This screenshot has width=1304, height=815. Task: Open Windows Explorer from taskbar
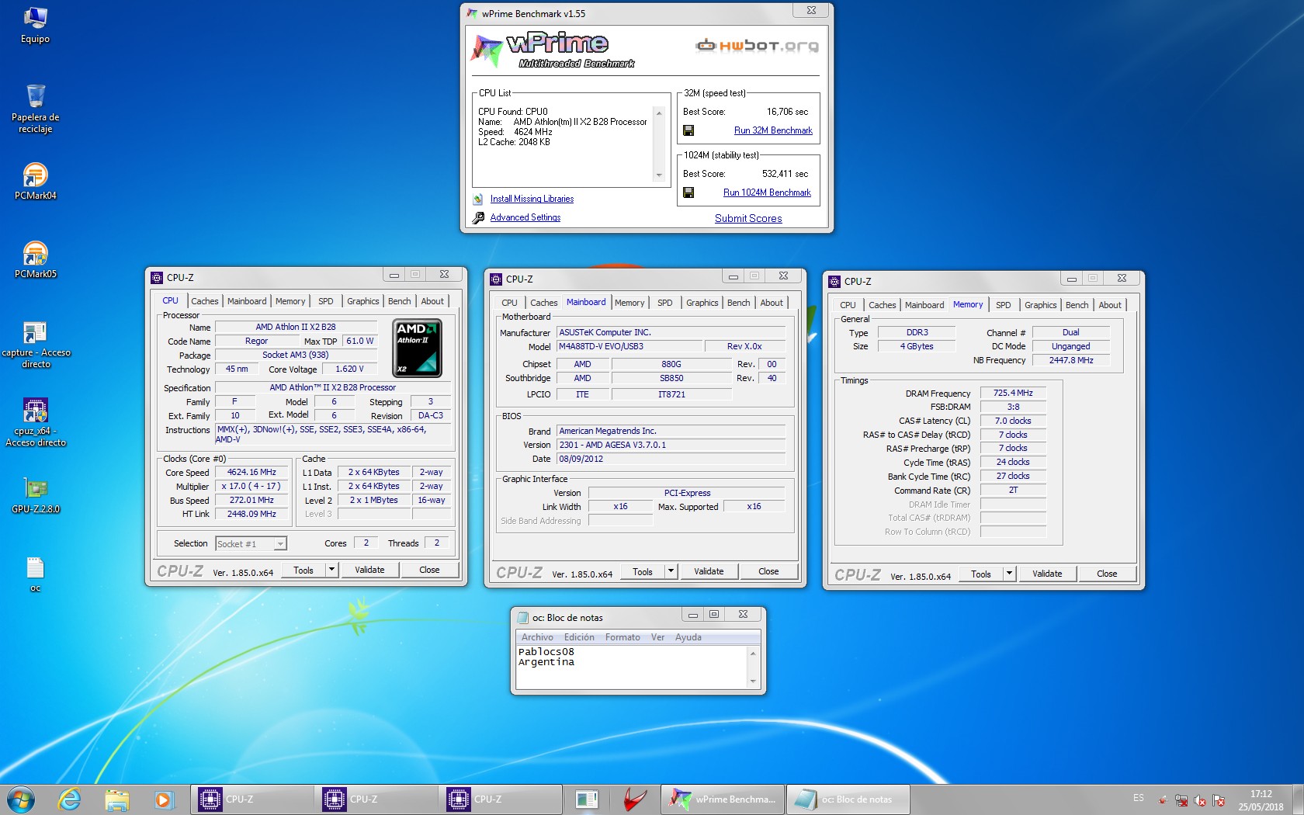[x=116, y=799]
